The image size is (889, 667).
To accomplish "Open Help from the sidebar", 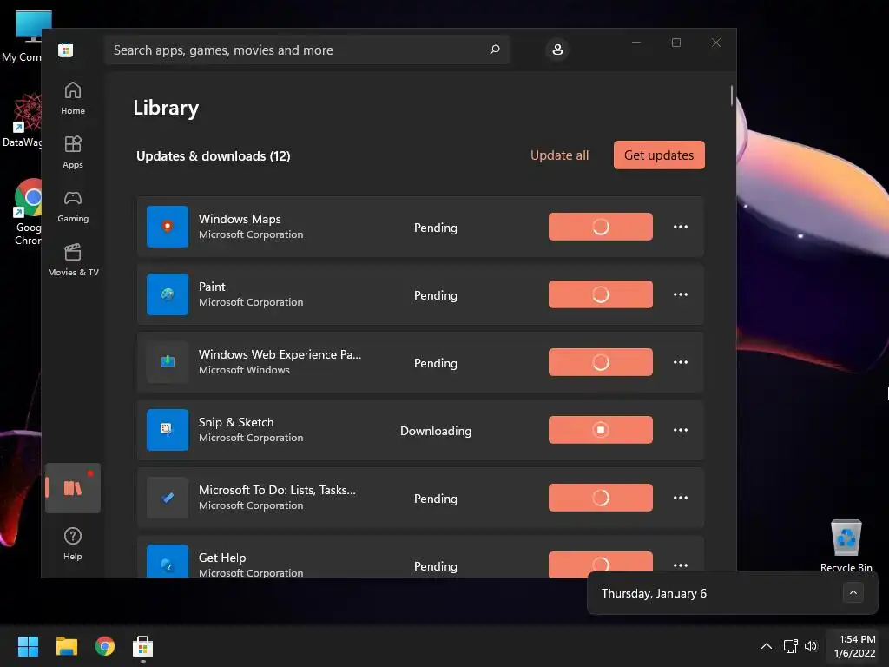I will (73, 544).
